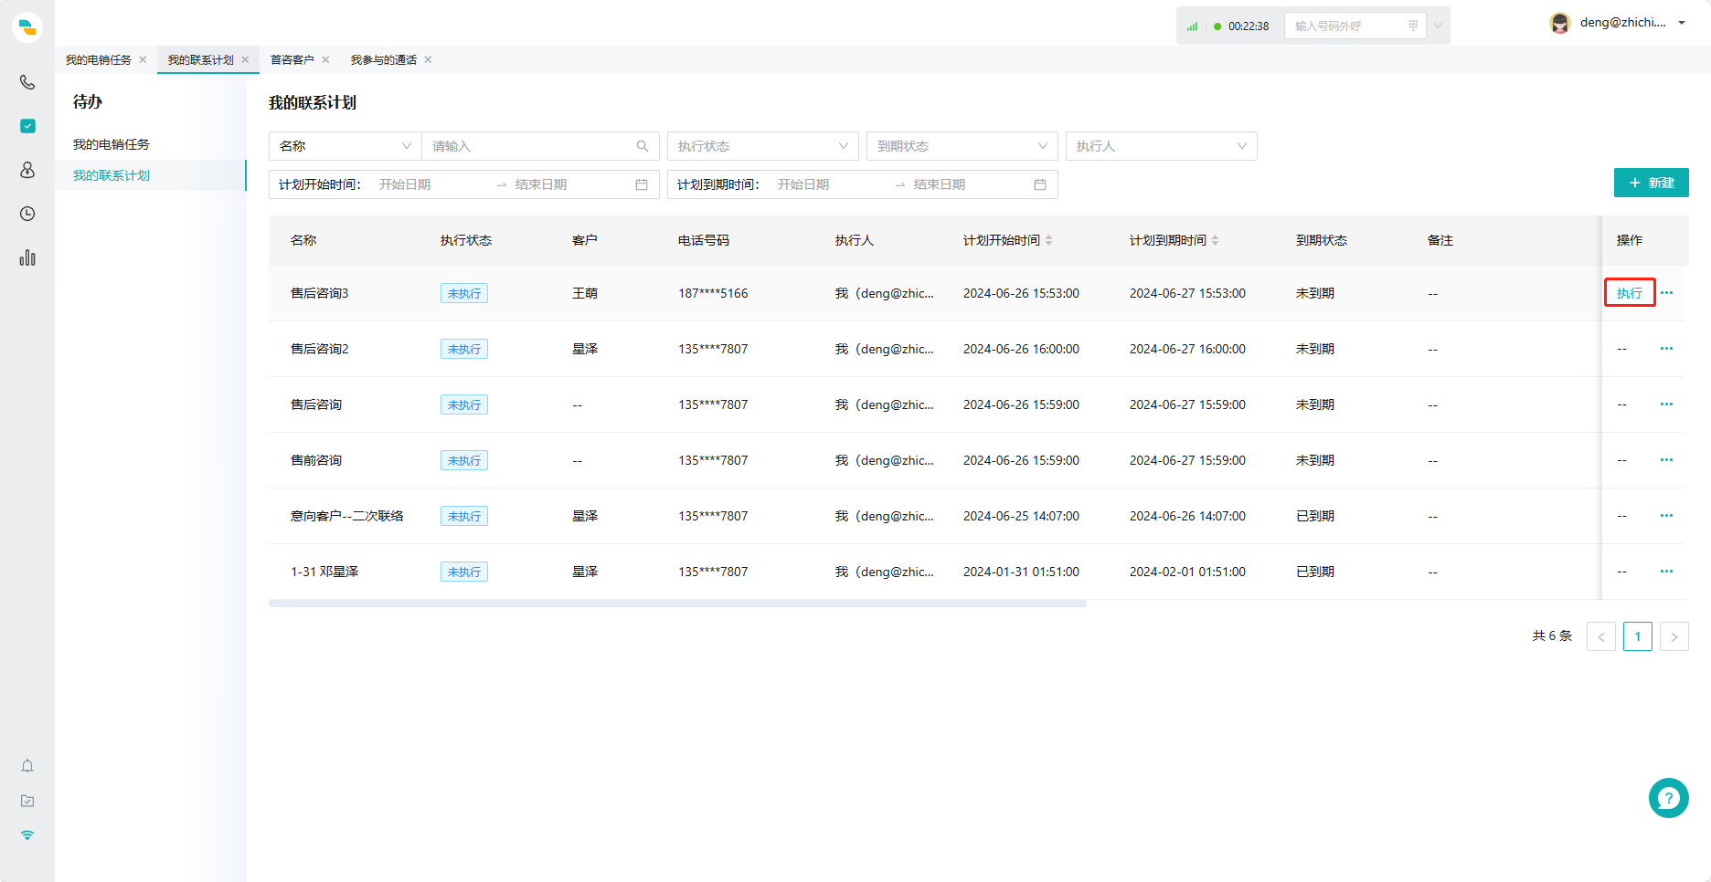Open more options for 售前咨询 row
The image size is (1711, 882).
(x=1666, y=460)
